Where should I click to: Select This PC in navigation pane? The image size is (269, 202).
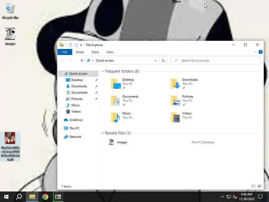coord(74,128)
